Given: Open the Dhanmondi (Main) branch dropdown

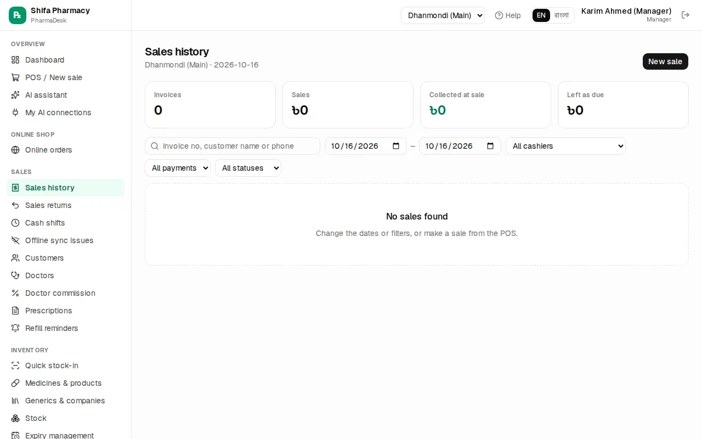Looking at the screenshot, I should (x=443, y=15).
